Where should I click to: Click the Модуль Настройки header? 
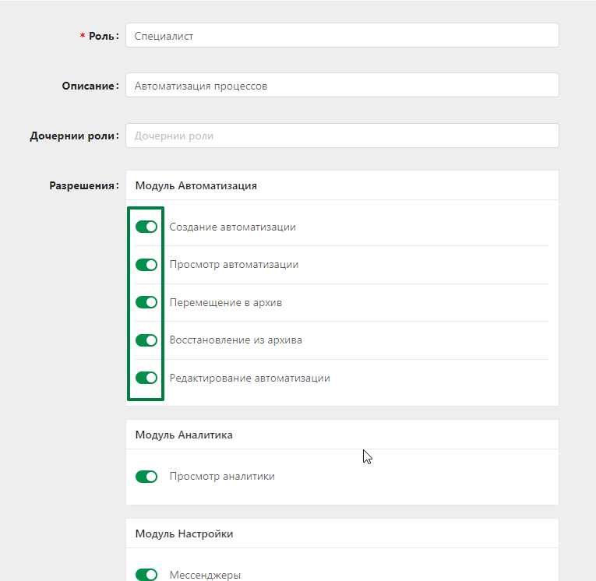tap(185, 534)
